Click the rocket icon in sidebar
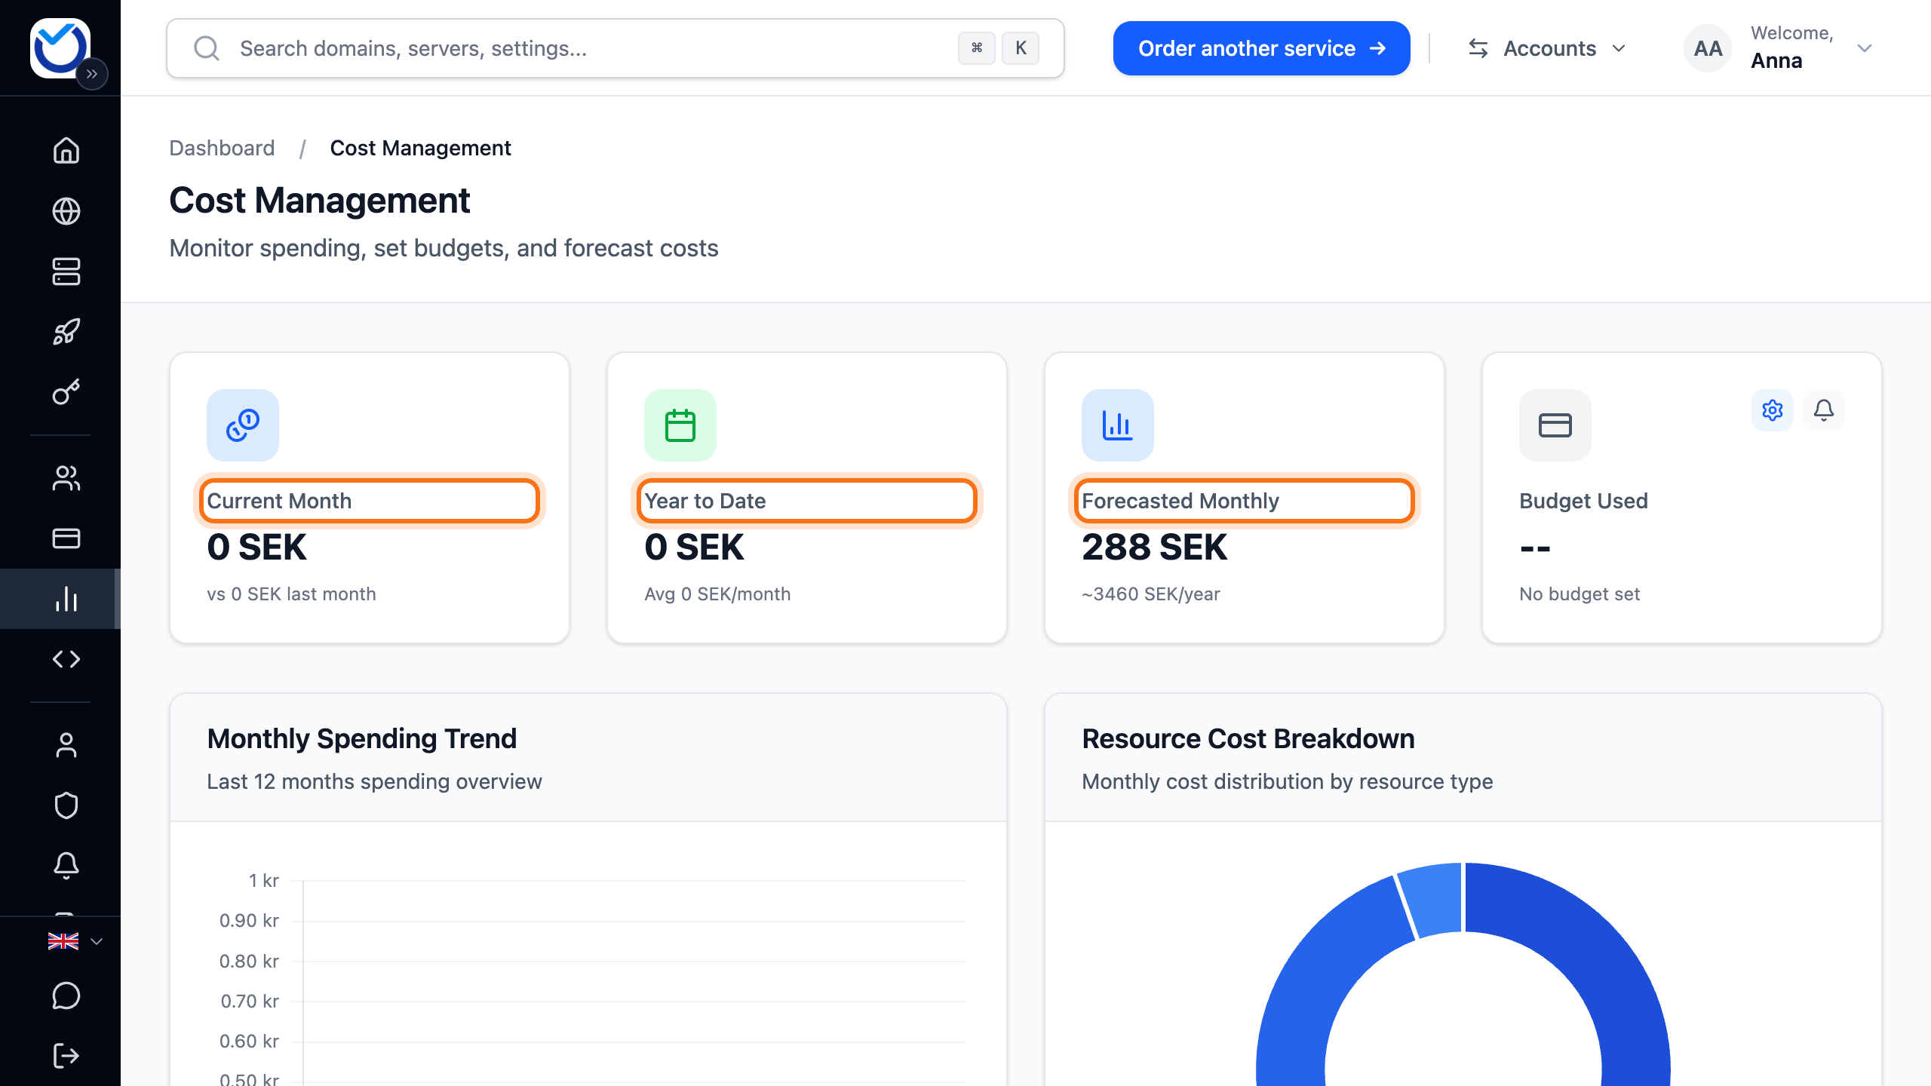Screen dimensions: 1931x1086 point(66,332)
